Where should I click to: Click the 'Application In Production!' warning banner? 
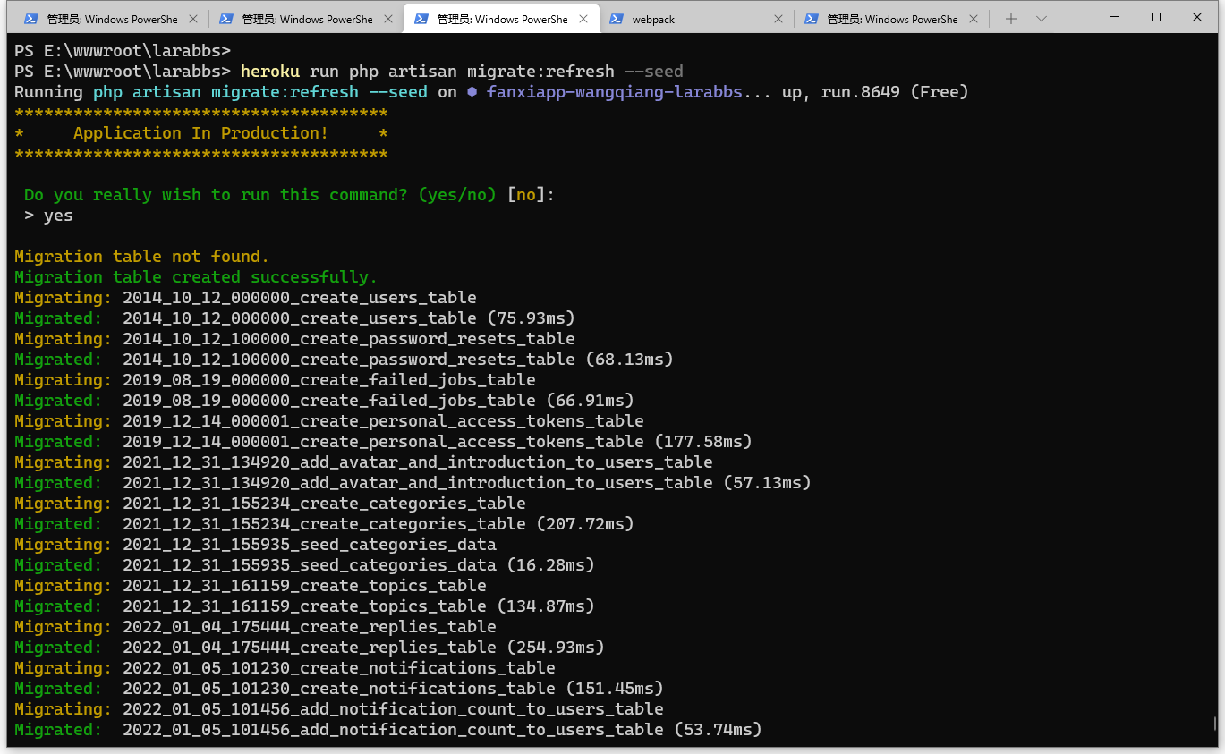tap(200, 133)
